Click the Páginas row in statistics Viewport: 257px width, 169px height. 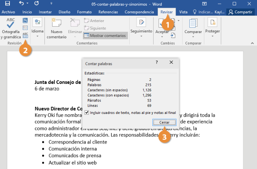pos(119,80)
